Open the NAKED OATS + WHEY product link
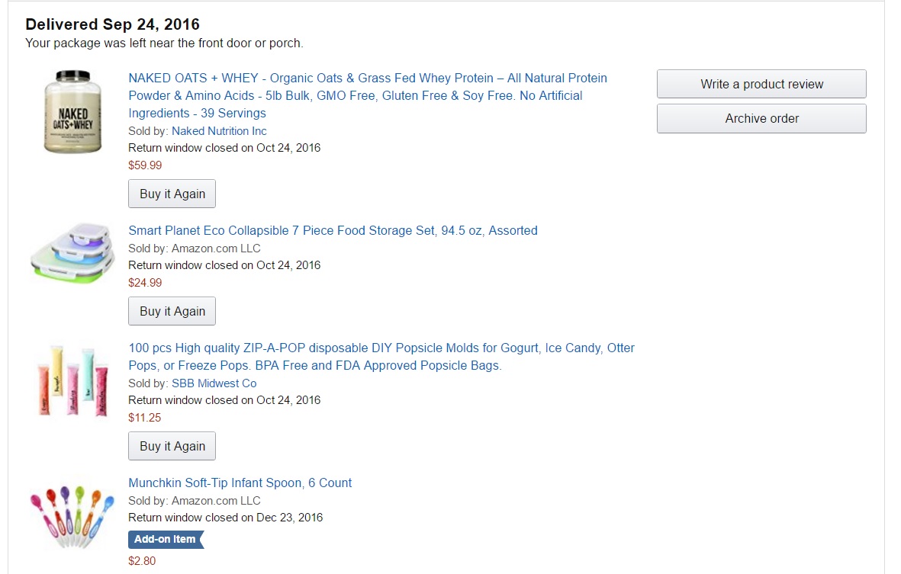This screenshot has height=574, width=901. click(x=368, y=95)
